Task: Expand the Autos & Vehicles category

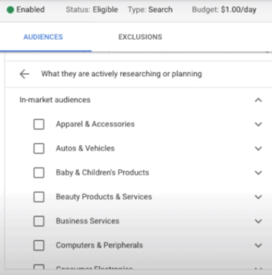Action: pyautogui.click(x=258, y=148)
